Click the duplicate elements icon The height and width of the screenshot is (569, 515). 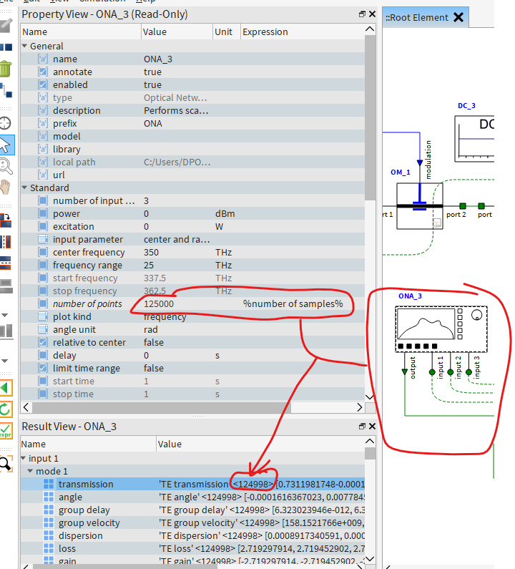tap(6, 47)
